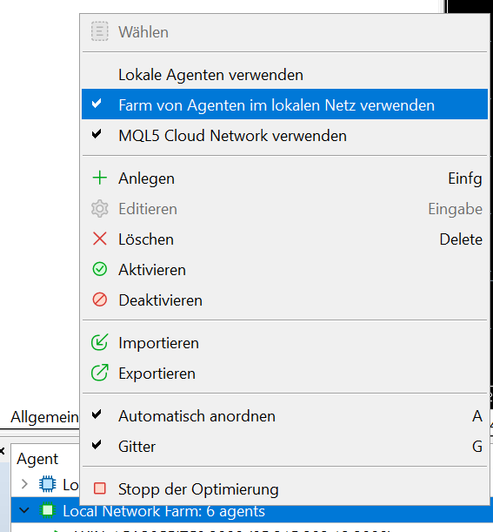Disable Automatisch anordnen option
Viewport: 493px width, 532px height.
coord(284,415)
